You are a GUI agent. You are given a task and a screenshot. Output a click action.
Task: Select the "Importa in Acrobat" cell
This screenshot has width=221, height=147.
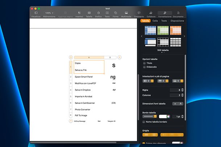tap(89, 96)
